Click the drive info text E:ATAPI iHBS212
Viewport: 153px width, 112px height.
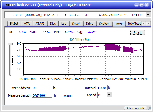[61, 15]
